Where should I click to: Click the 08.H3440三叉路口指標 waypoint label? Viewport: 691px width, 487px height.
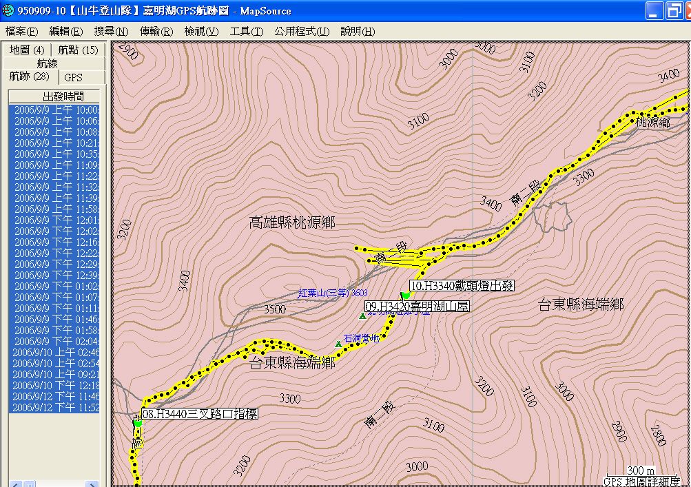[200, 413]
